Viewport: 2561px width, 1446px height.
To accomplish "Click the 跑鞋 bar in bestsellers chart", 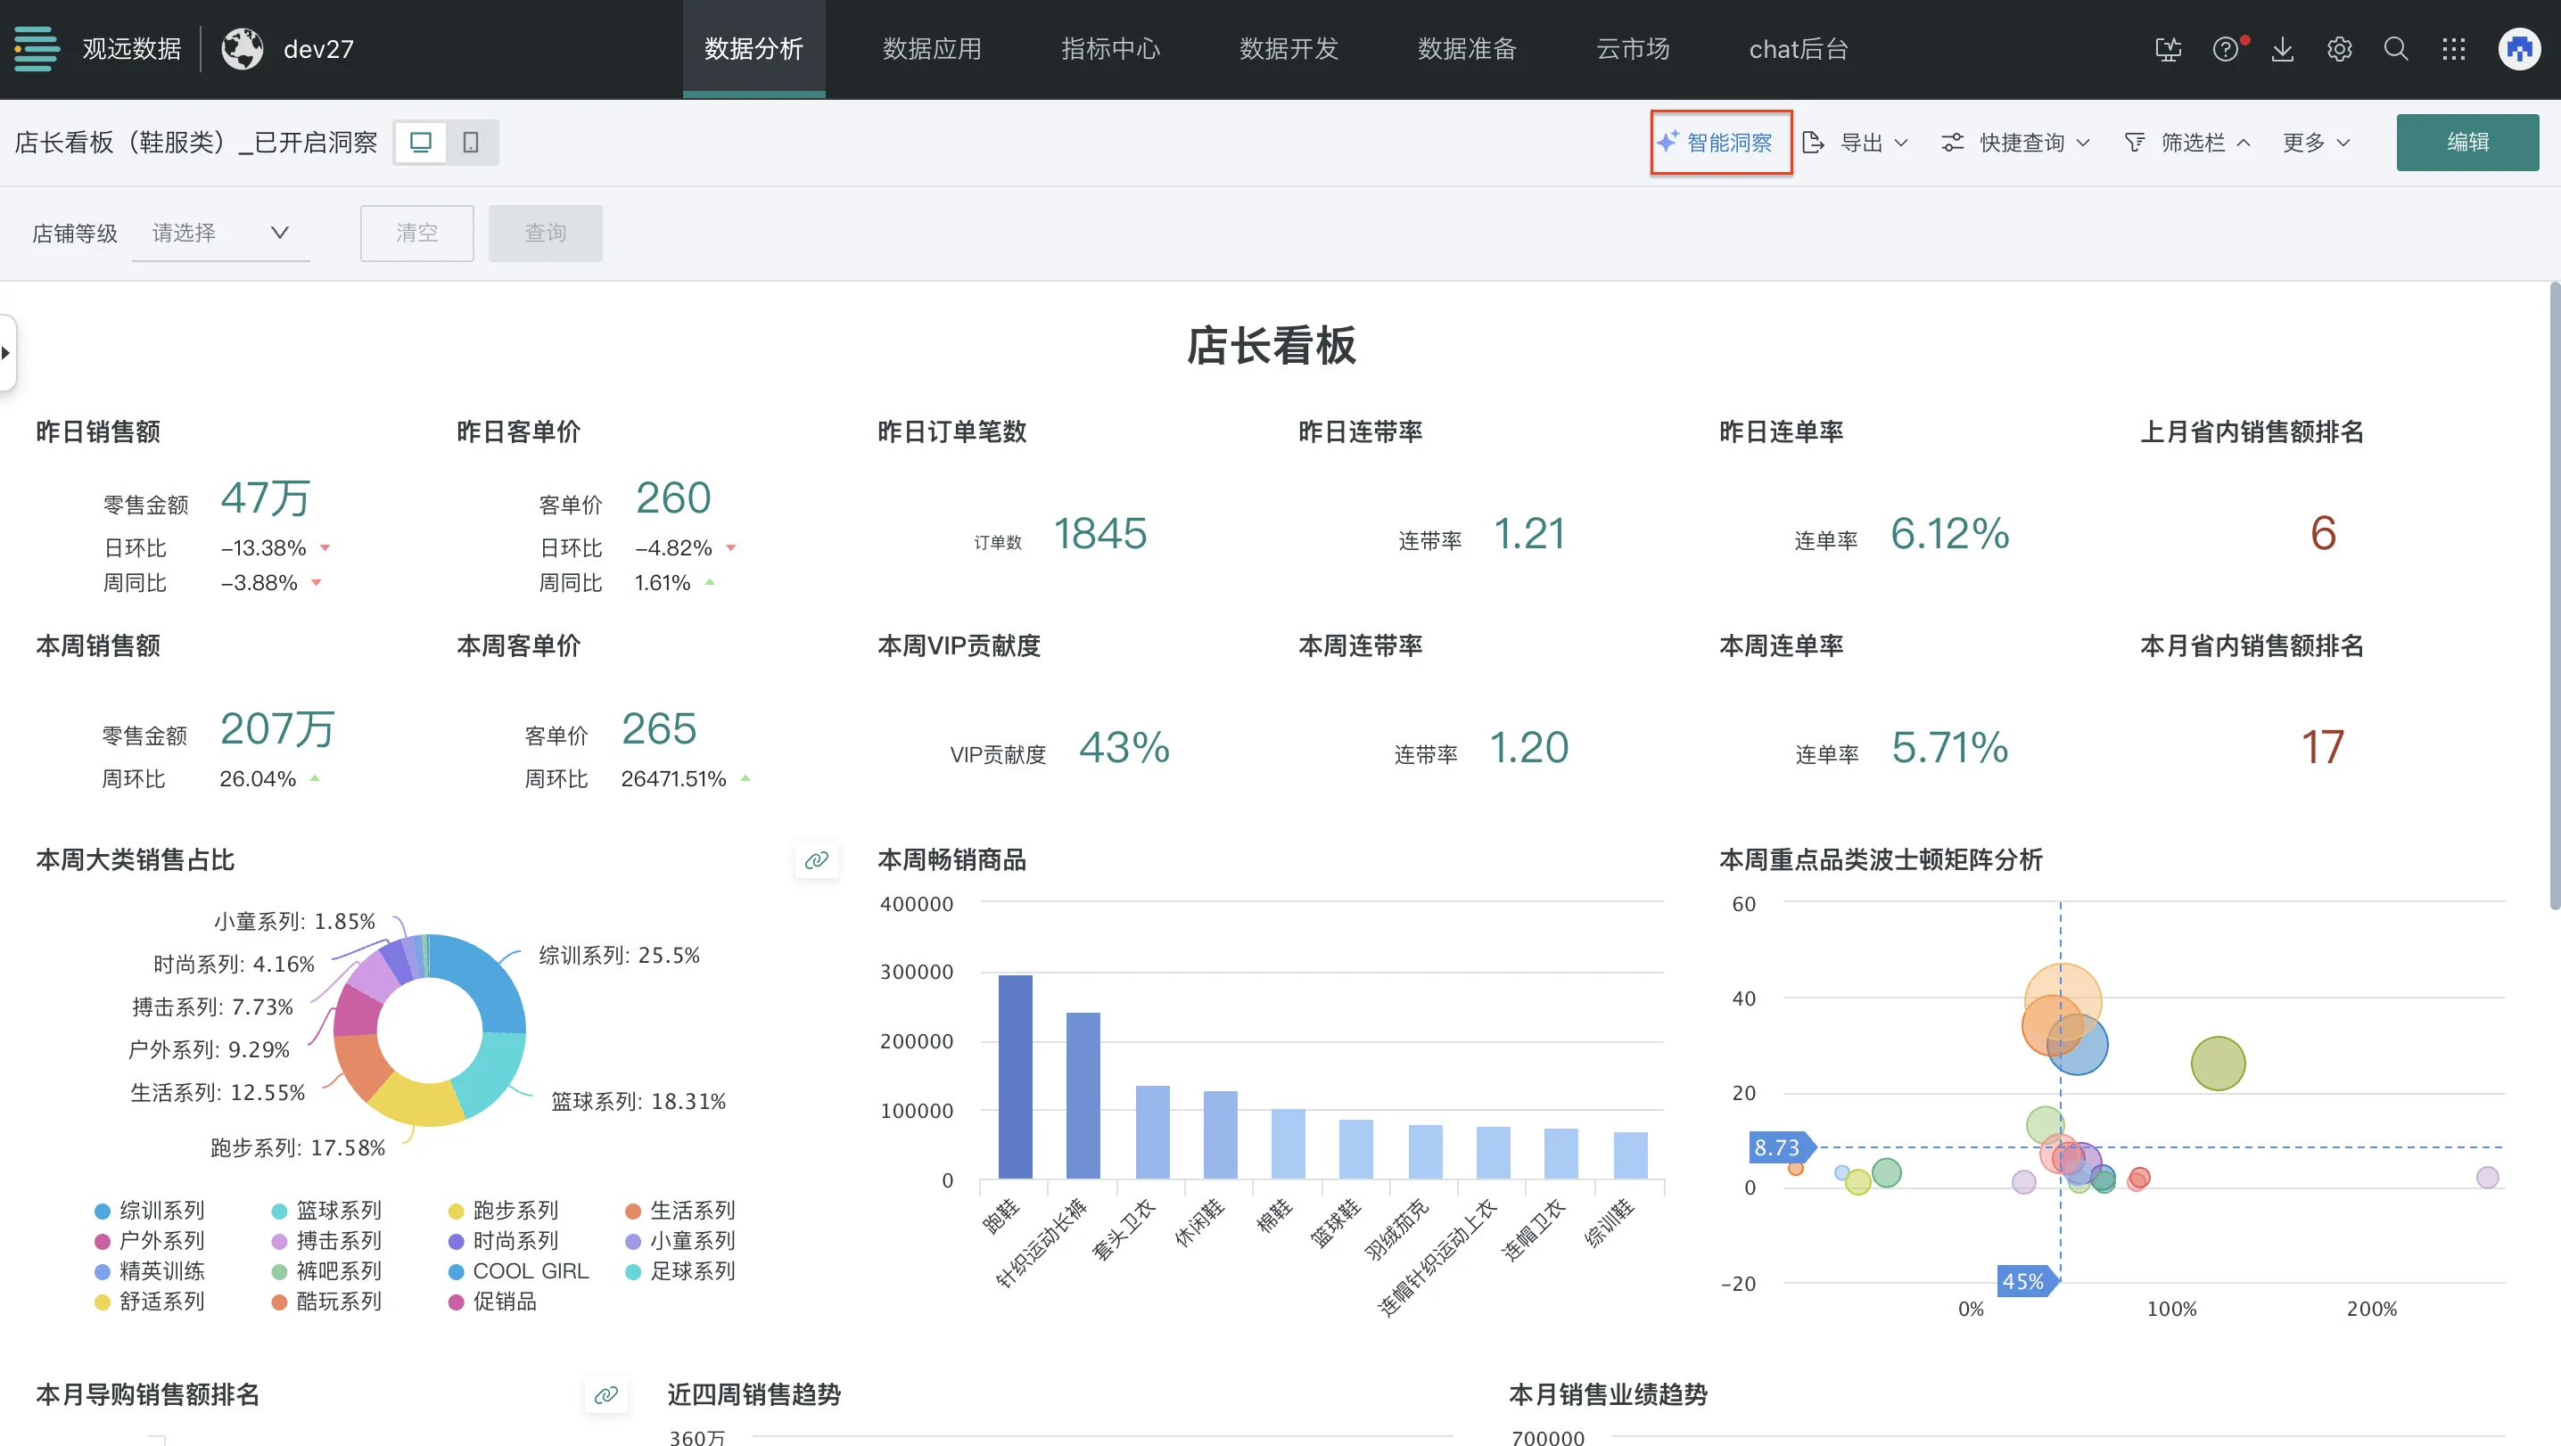I will click(x=1015, y=1076).
